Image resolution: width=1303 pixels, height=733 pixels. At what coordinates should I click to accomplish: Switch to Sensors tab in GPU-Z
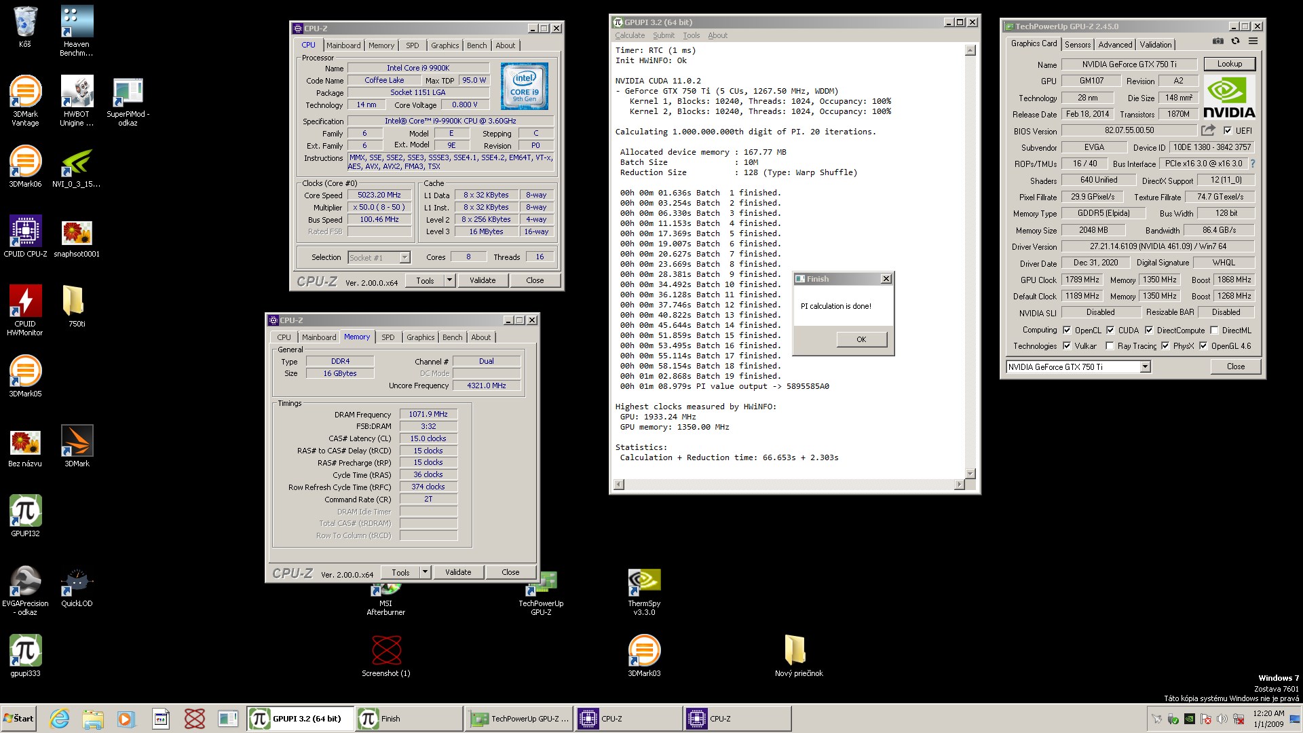click(x=1078, y=45)
